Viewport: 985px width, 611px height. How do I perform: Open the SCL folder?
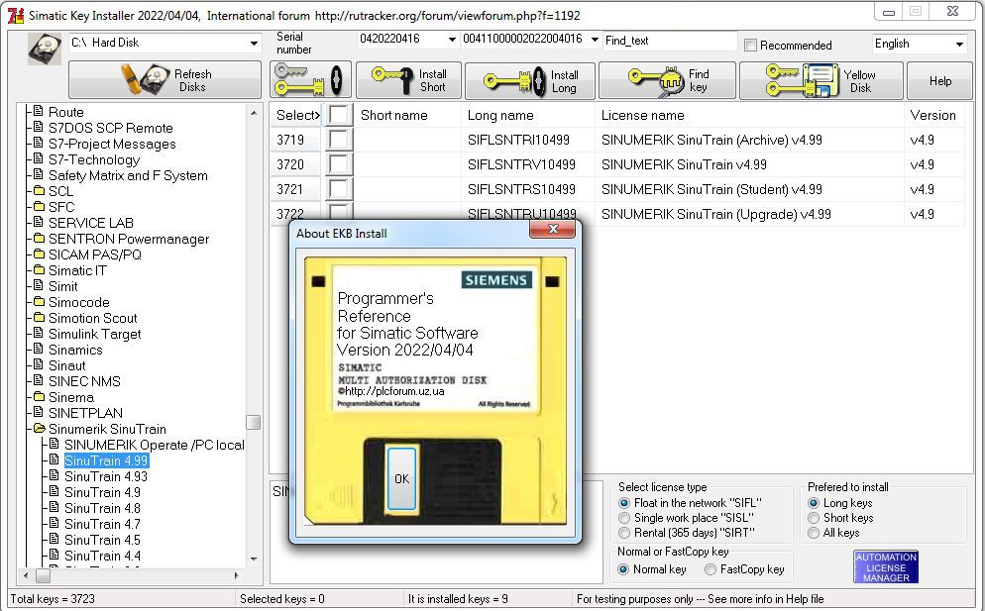pyautogui.click(x=60, y=191)
